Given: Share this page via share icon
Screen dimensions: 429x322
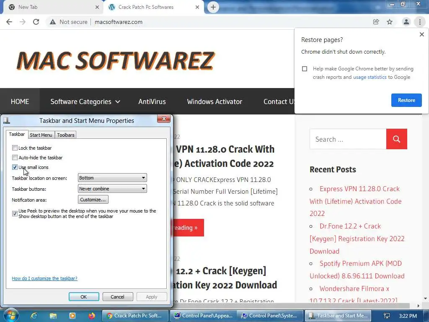Looking at the screenshot, I should pos(376,22).
